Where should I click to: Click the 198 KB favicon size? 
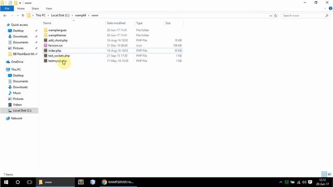(x=177, y=46)
